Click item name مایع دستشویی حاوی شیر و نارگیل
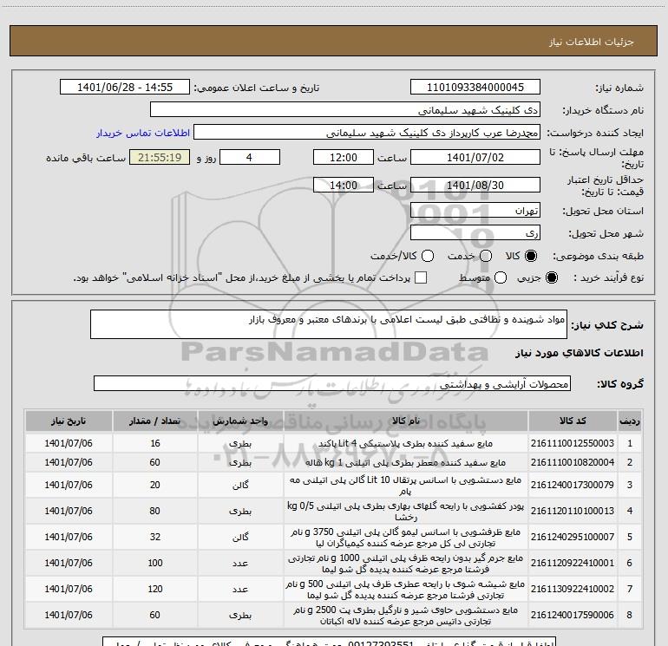 click(406, 616)
